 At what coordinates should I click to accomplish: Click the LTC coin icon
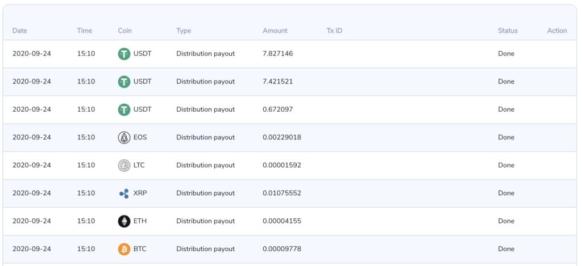pos(124,166)
